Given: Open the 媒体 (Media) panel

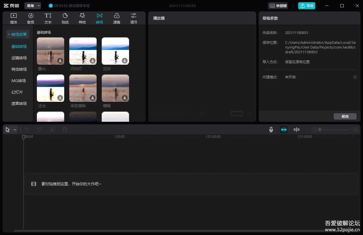Looking at the screenshot, I should [13, 18].
